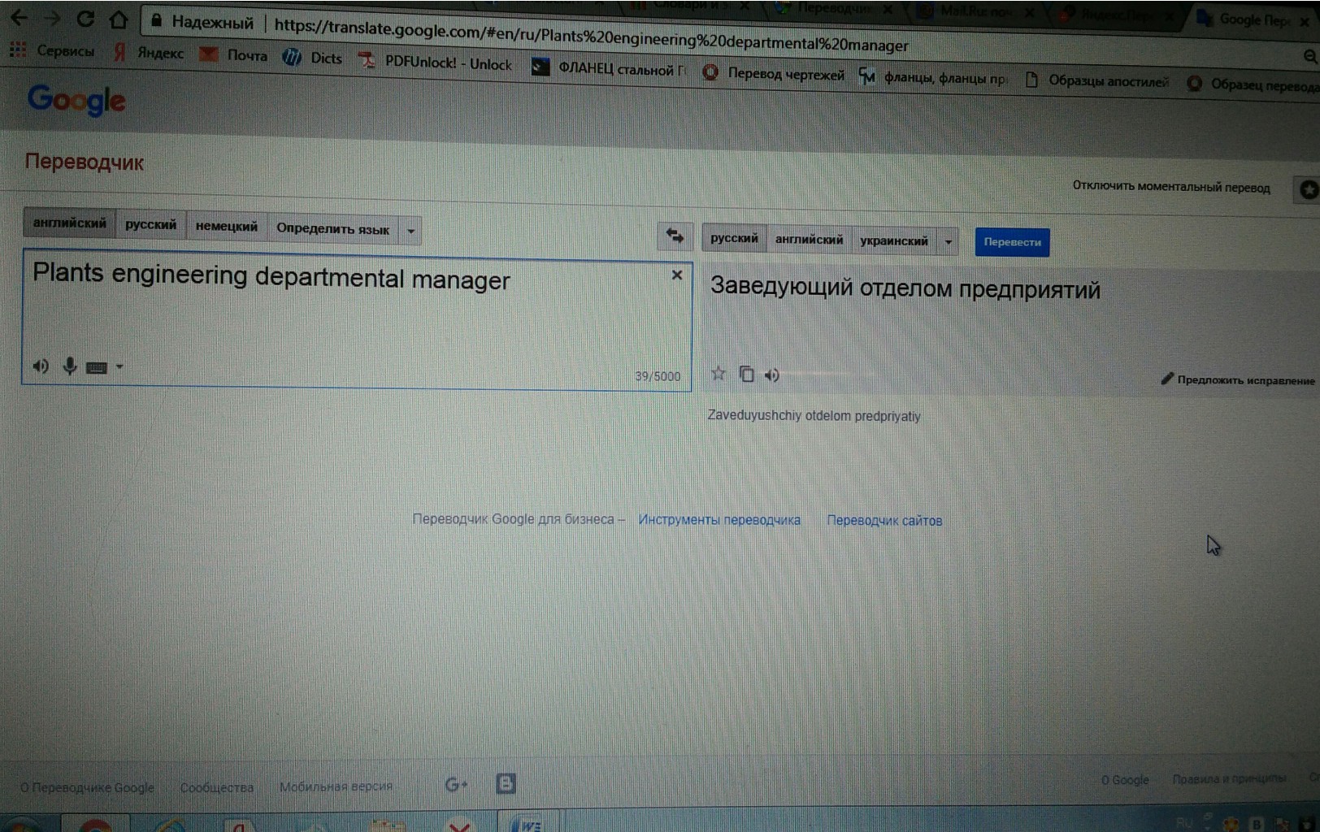
Task: Click character counter 39/5000
Action: [658, 376]
